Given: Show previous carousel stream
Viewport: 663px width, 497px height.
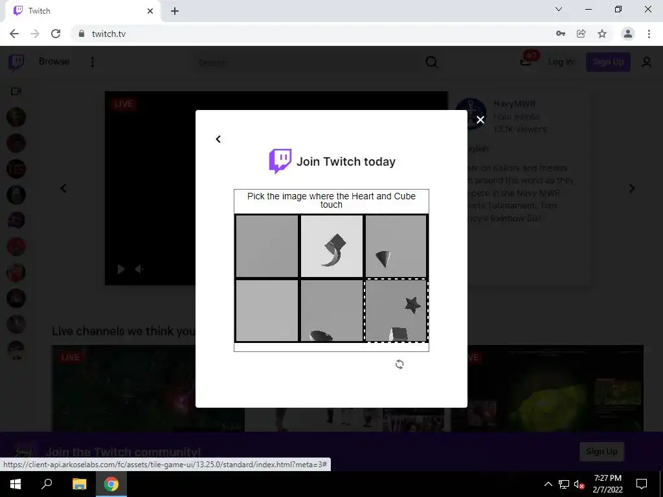Looking at the screenshot, I should pyautogui.click(x=63, y=188).
